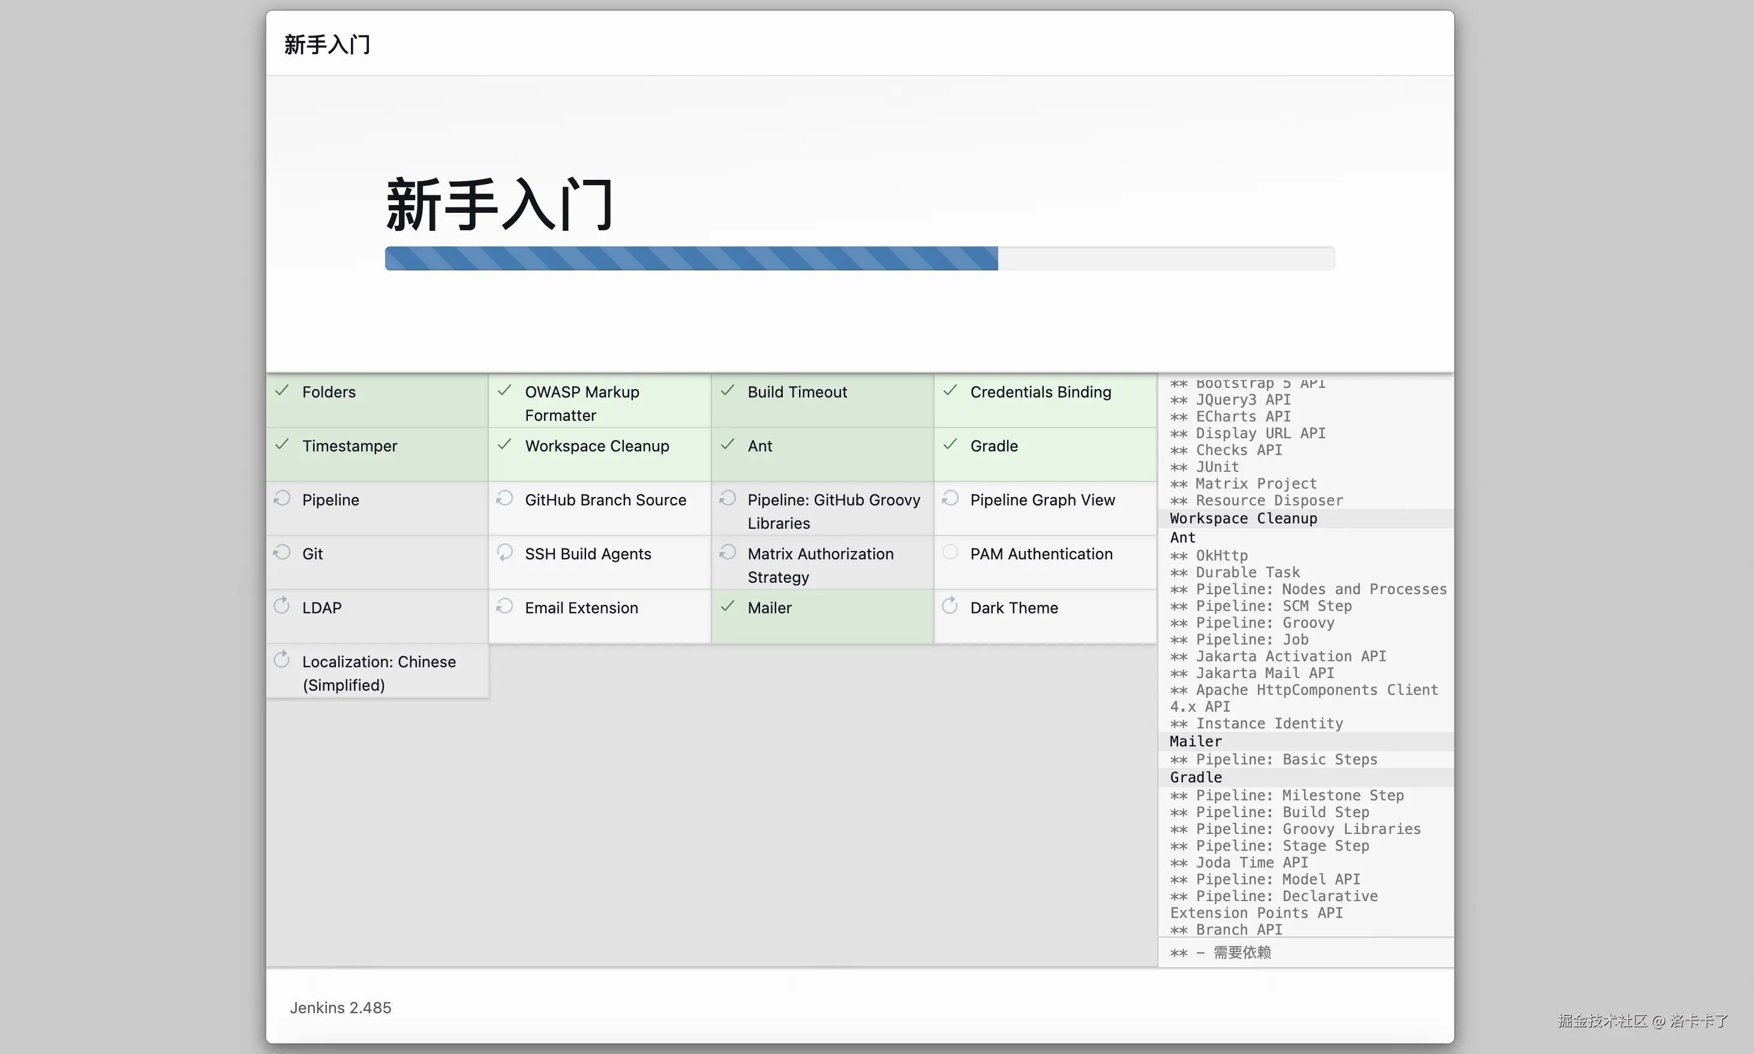This screenshot has height=1054, width=1754.
Task: Click the checkmark next to Gradle plugin
Action: [x=950, y=445]
